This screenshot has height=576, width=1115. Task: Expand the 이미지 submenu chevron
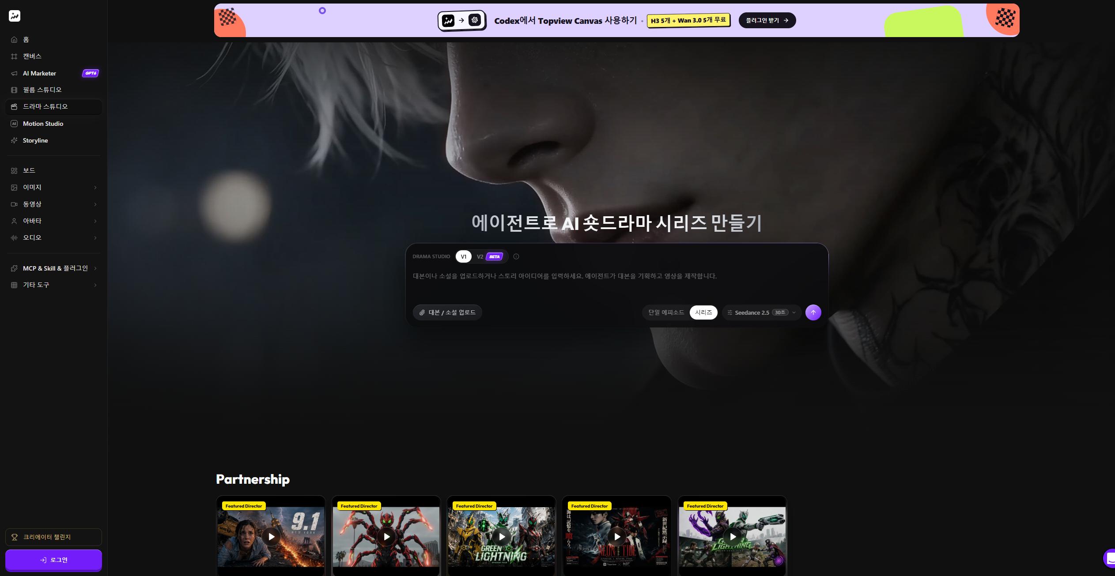[95, 188]
